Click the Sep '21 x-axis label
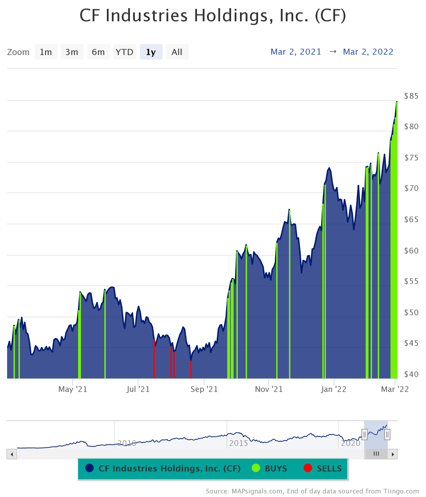426x497 pixels. (x=204, y=389)
